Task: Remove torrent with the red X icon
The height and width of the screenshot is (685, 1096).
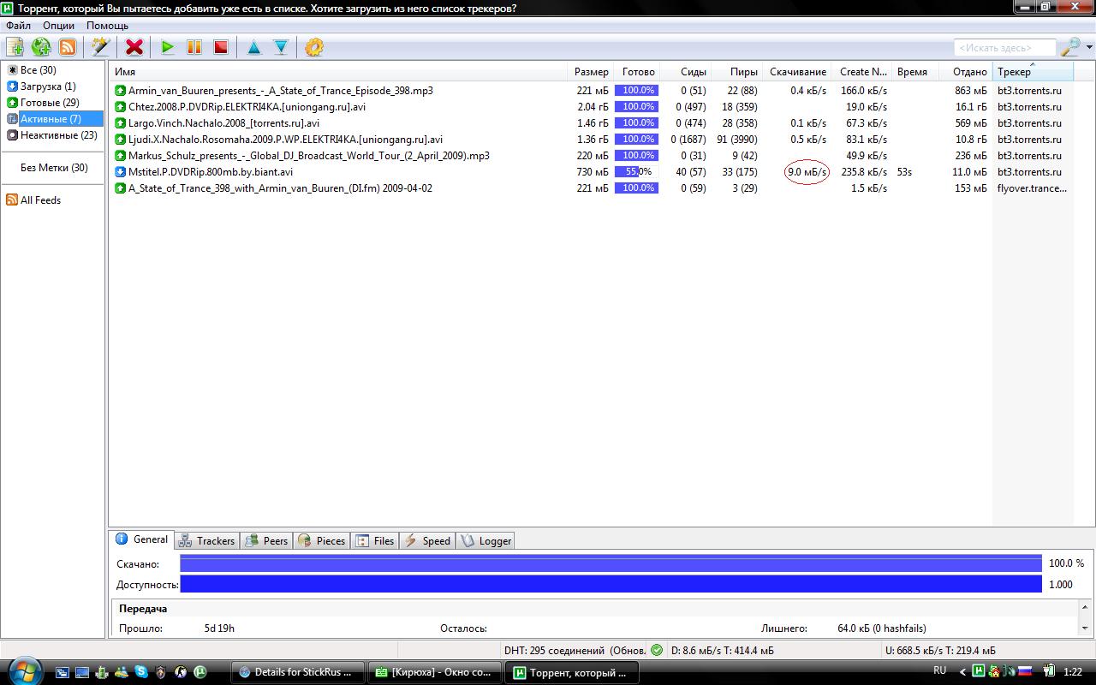Action: tap(134, 47)
